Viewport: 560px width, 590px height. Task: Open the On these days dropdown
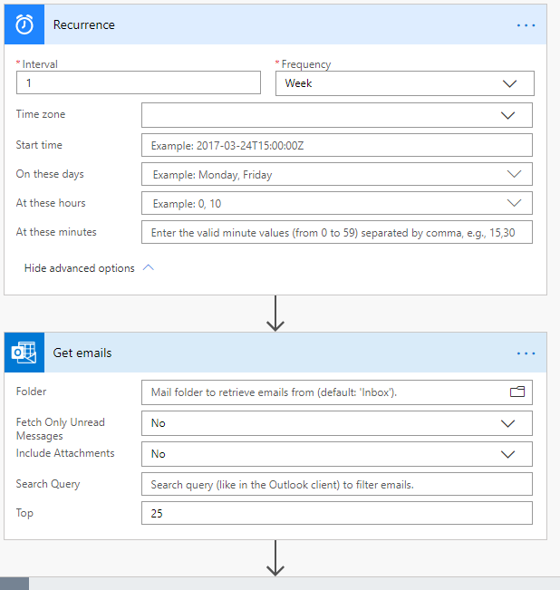(x=336, y=174)
